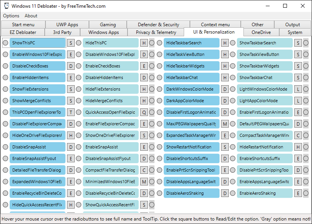
Task: Click the H button beside HideThisPC
Action: [144, 43]
